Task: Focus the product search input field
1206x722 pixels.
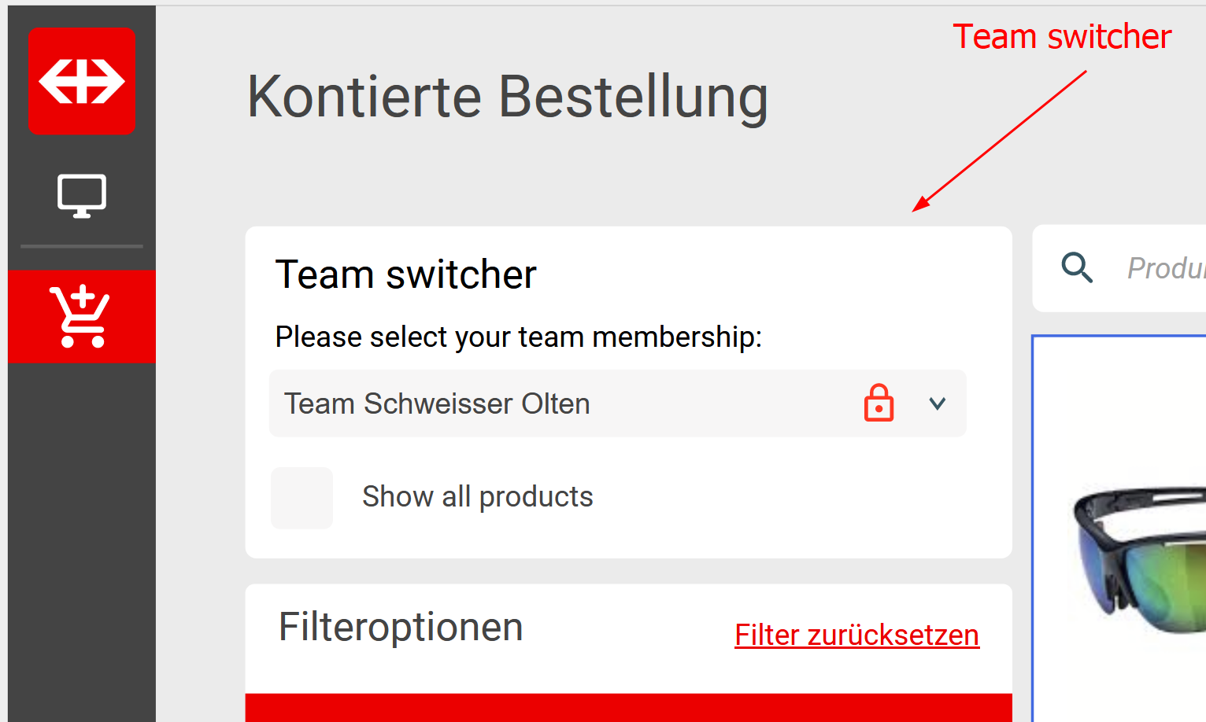Action: (1165, 268)
